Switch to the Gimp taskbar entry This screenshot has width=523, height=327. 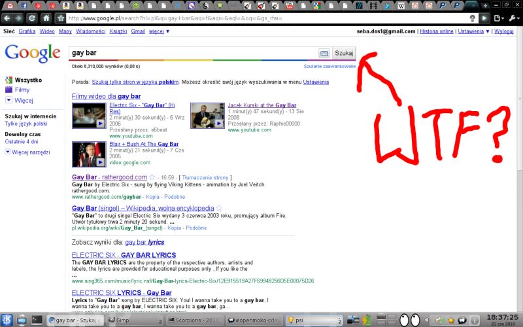pos(135,320)
